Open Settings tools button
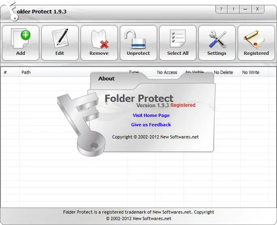 [x=217, y=43]
